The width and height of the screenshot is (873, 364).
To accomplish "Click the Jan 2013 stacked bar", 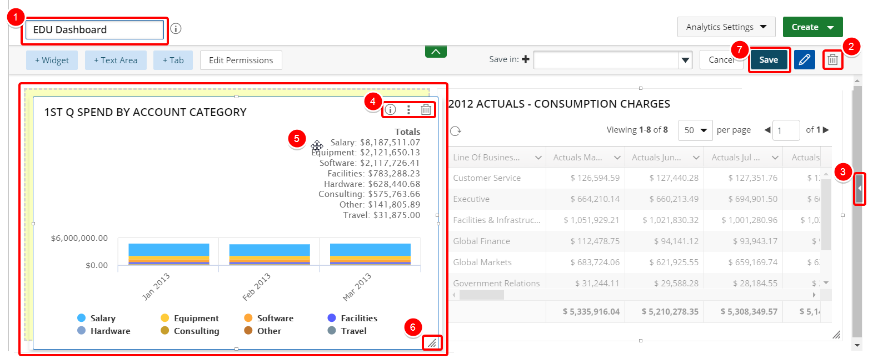I will coord(169,254).
